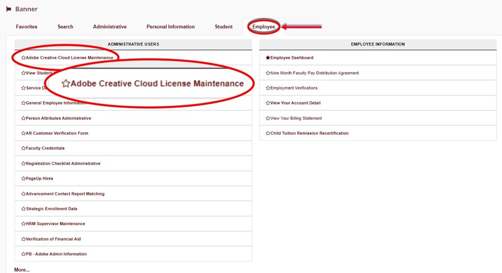The image size is (502, 273).
Task: Open Nine Month Faculty Pay Distribution Agreement
Action: [x=315, y=73]
